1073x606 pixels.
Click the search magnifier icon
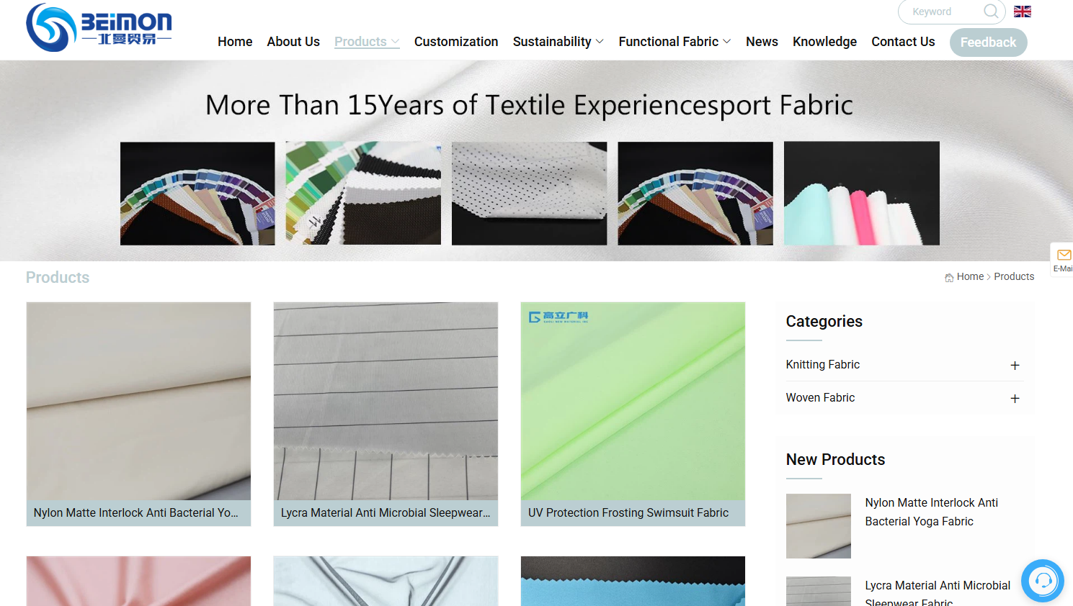[991, 12]
